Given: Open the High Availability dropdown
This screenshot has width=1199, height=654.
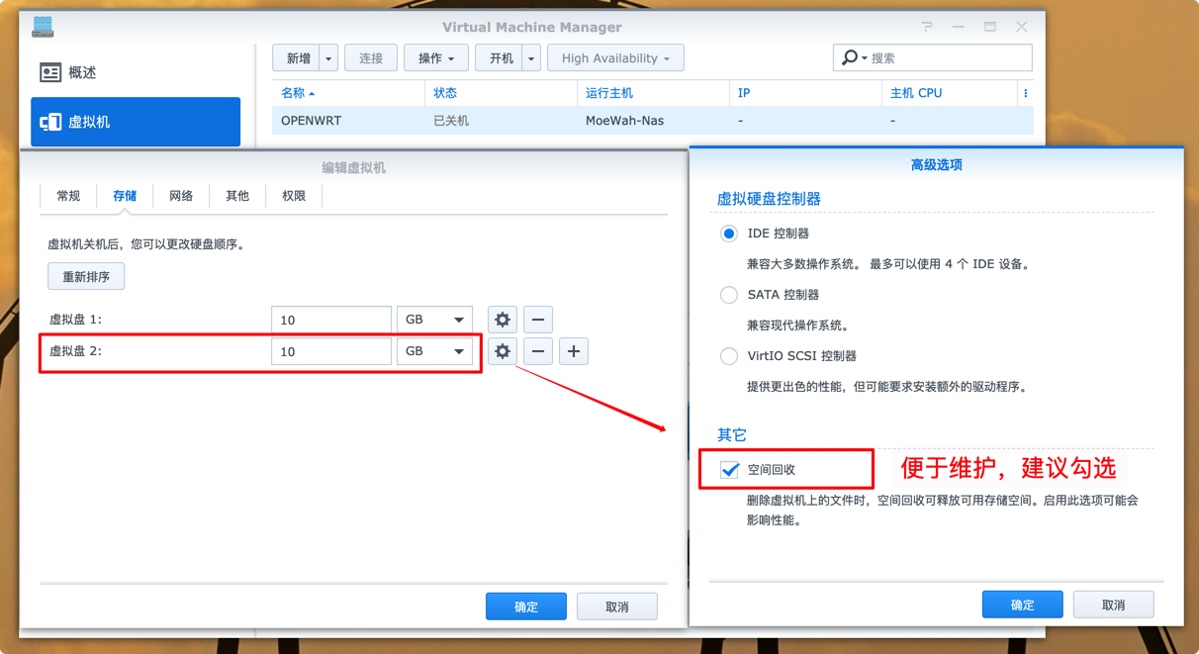Looking at the screenshot, I should point(615,58).
